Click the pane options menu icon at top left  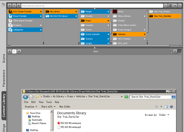tap(4, 5)
